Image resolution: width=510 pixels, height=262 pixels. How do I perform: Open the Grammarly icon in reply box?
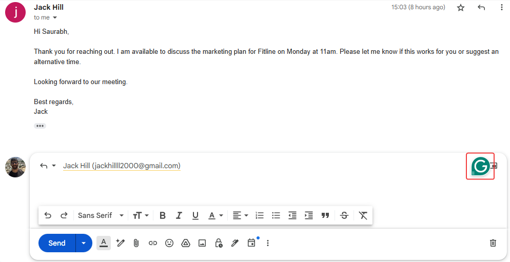tap(480, 166)
